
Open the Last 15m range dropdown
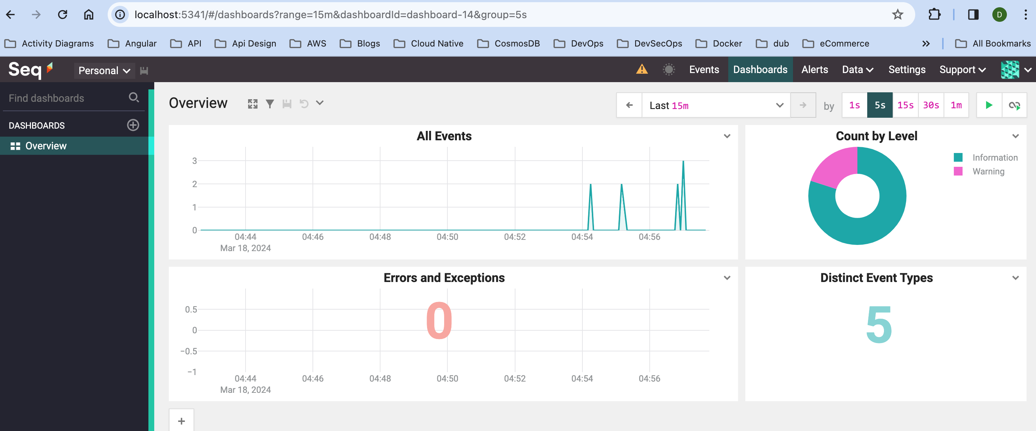pos(716,105)
